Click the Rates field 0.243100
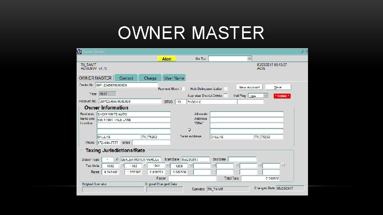 (x=111, y=172)
